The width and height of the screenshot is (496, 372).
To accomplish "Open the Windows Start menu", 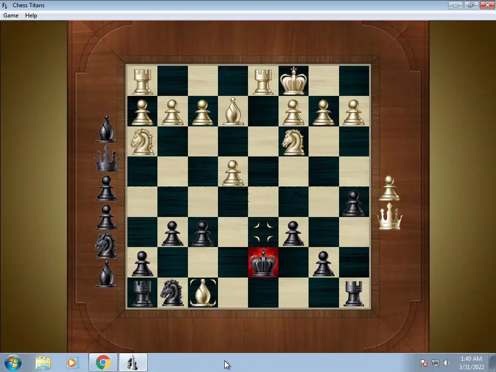I will click(13, 362).
